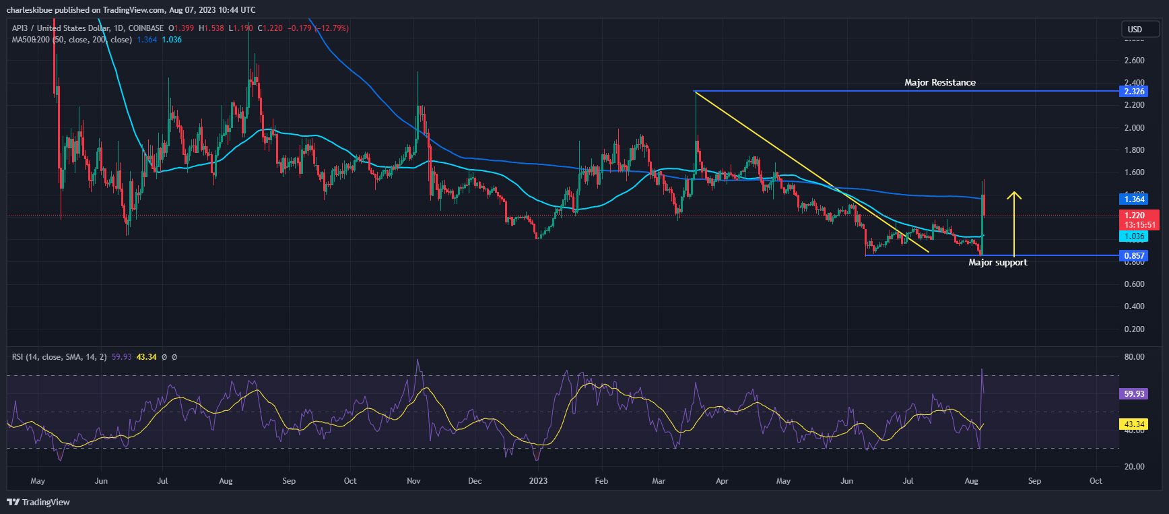Click the 59.93 RSI value label
Screen dimensions: 1169x514
[x=1134, y=393]
